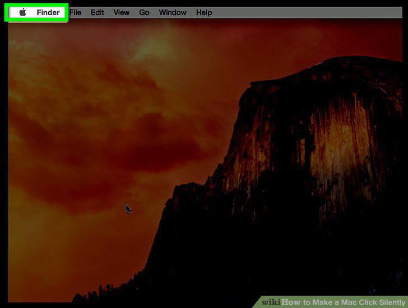Open the File menu

pos(76,12)
